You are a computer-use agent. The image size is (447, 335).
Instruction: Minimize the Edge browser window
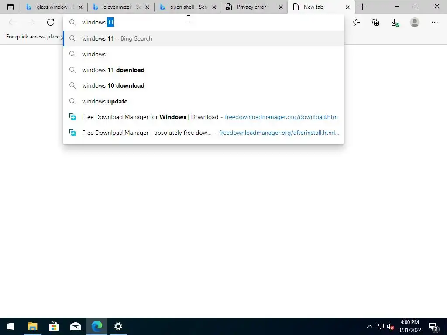coord(397,7)
